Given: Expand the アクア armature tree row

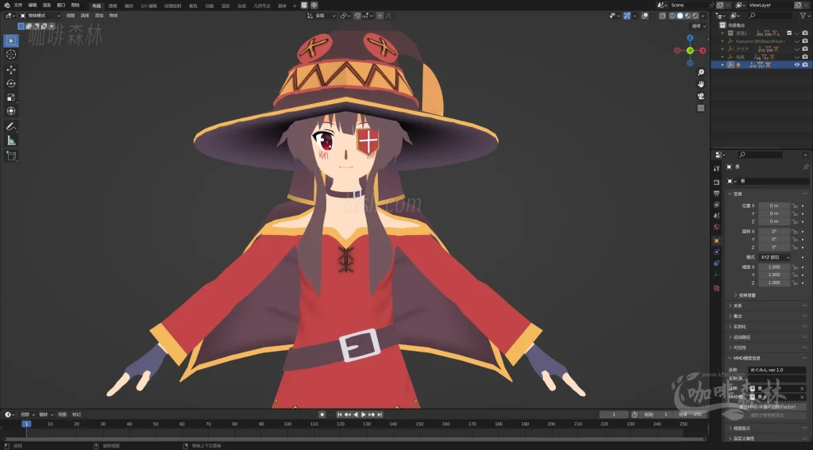Looking at the screenshot, I should 722,48.
